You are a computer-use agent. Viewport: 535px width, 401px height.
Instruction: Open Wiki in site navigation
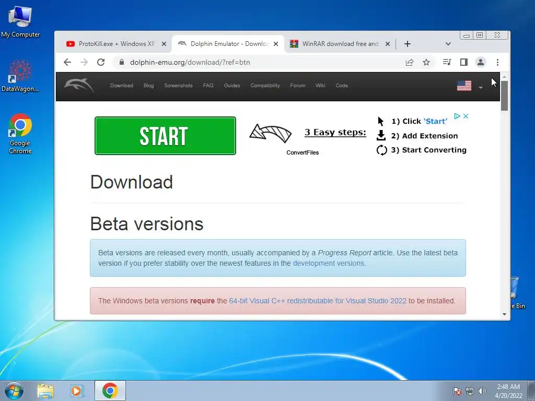(320, 86)
